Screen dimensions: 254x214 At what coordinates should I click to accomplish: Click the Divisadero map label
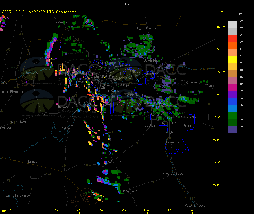[x=61, y=22]
